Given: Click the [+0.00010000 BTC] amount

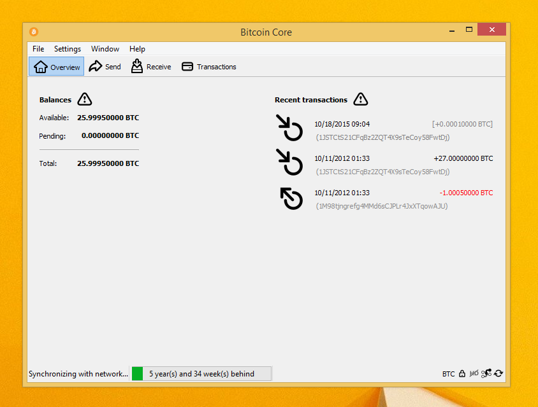Looking at the screenshot, I should 462,124.
